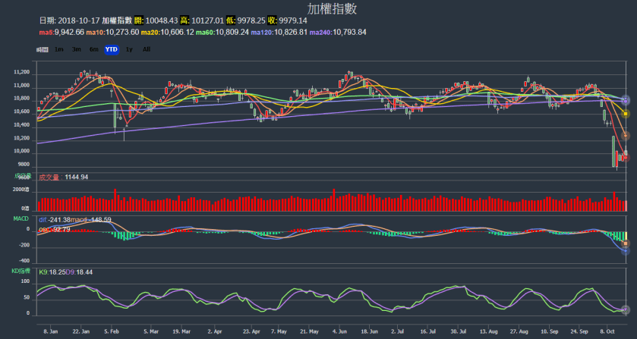This screenshot has width=637, height=339.
Task: Click the ma120 end marker at top right
Action: tap(626, 99)
